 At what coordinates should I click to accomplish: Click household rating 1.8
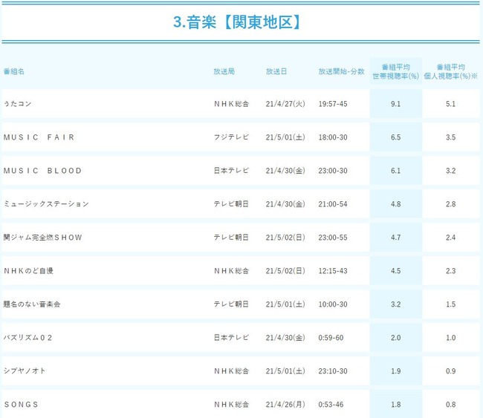click(396, 404)
